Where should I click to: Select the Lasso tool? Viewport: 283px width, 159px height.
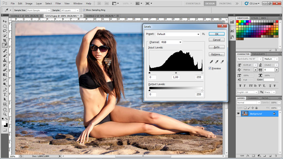(5, 31)
